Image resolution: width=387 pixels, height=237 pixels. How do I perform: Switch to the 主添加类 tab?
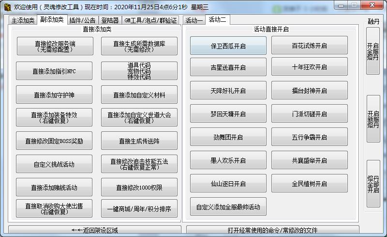pos(23,20)
